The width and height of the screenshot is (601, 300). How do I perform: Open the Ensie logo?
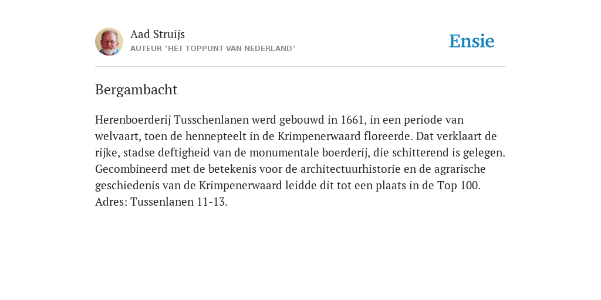(472, 41)
